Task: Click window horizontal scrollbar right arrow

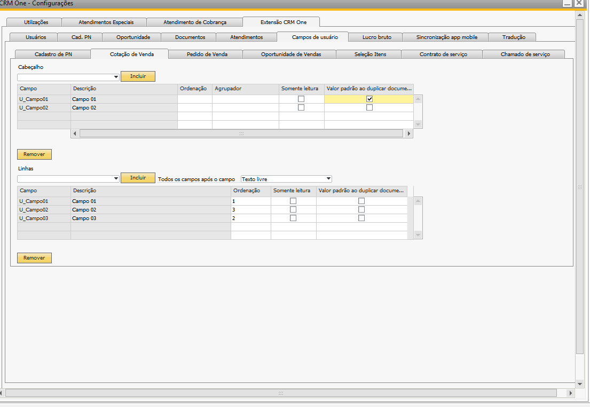Action: (571, 393)
